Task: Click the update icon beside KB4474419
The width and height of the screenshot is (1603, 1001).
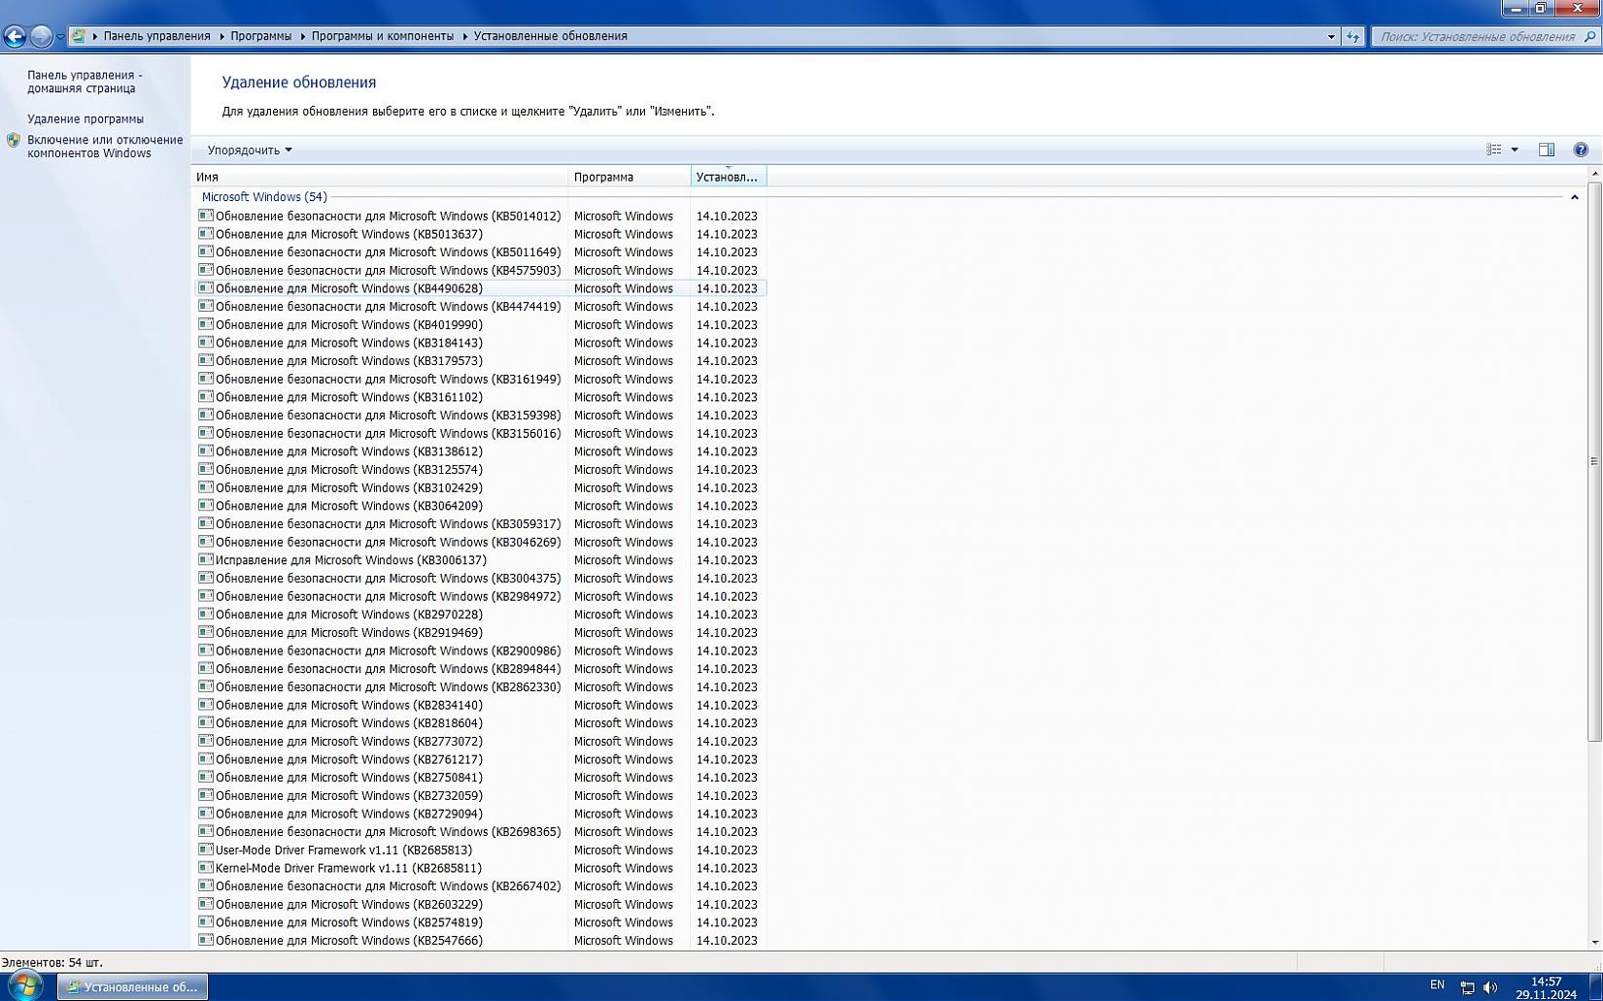Action: [206, 306]
